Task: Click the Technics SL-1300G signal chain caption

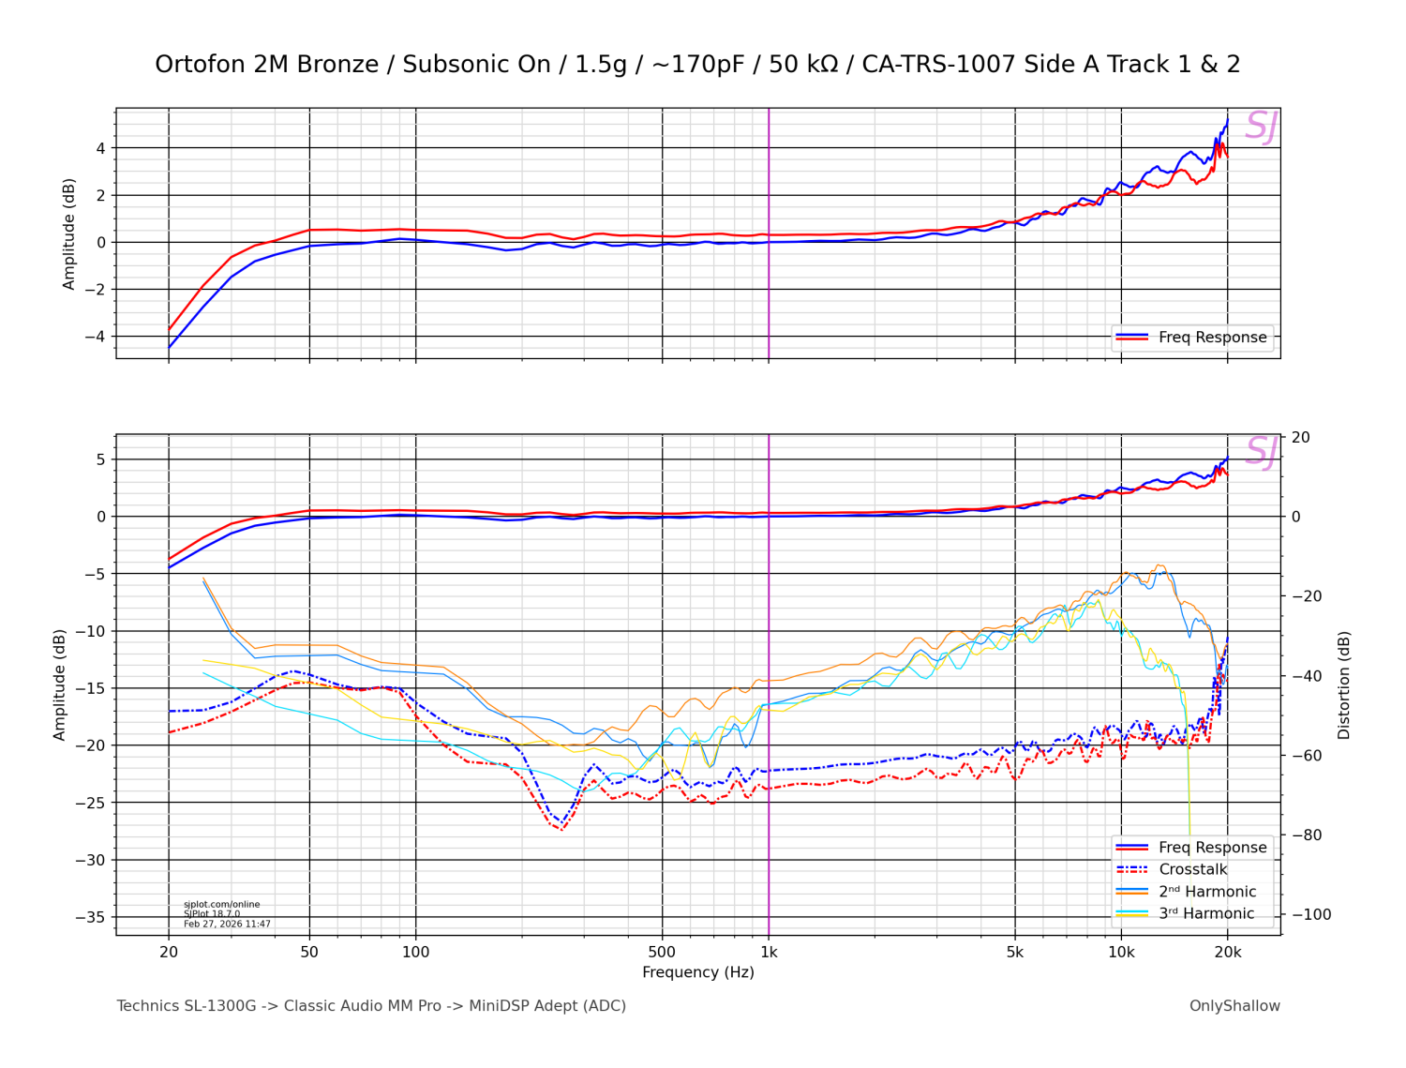Action: click(x=371, y=1006)
